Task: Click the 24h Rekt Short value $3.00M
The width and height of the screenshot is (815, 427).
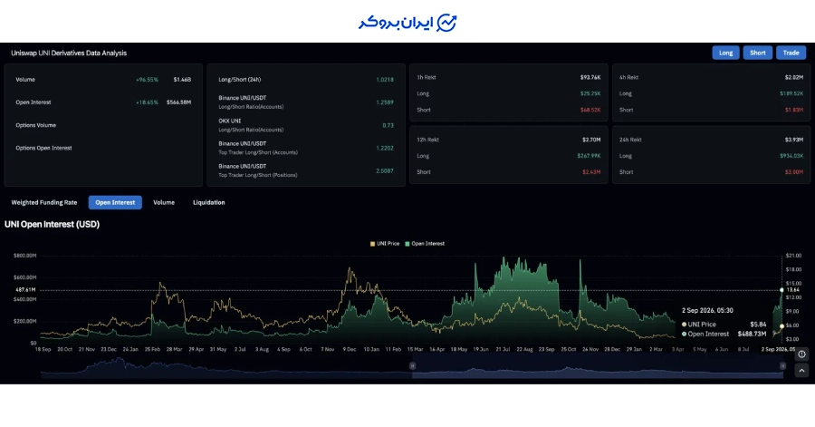Action: (x=793, y=172)
